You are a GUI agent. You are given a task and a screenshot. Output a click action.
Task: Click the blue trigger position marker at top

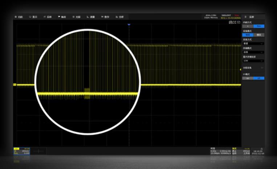(129, 25)
